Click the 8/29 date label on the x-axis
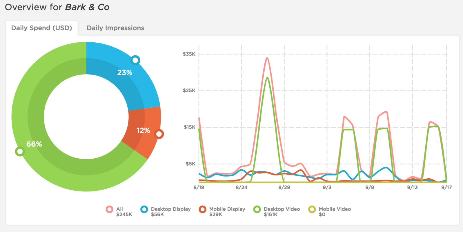 tap(284, 187)
